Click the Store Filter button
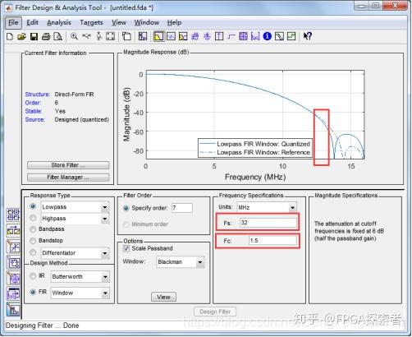The image size is (412, 337). coord(68,165)
